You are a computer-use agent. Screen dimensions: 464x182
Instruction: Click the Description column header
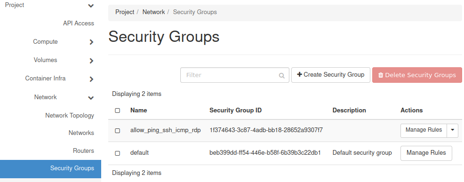click(349, 111)
